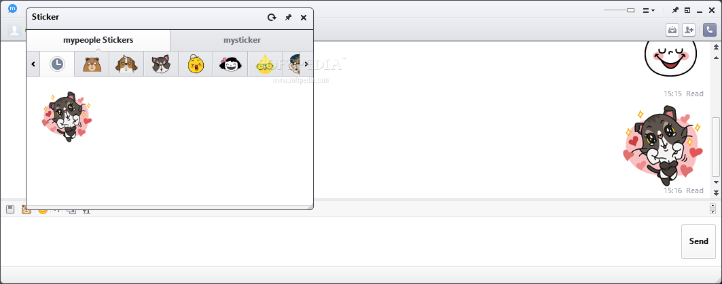Pin the Sticker panel
The height and width of the screenshot is (284, 722).
(288, 18)
